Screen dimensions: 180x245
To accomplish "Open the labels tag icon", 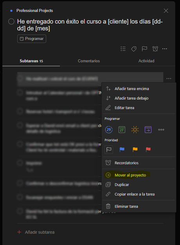I will pos(134,49).
